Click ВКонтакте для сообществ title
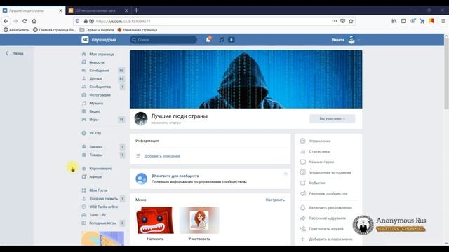 175,176
